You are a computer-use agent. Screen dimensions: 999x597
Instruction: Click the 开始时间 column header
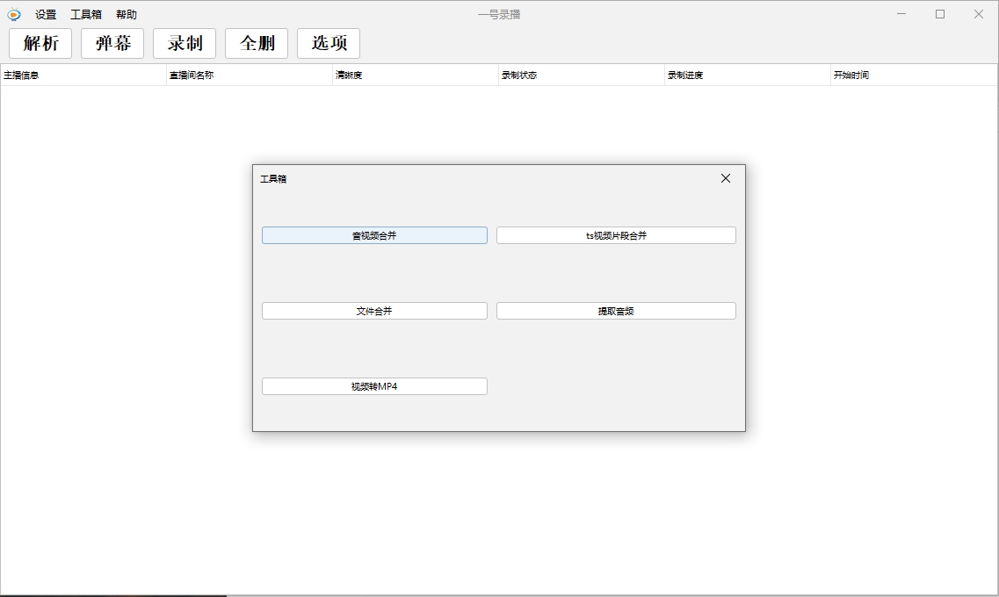point(915,76)
